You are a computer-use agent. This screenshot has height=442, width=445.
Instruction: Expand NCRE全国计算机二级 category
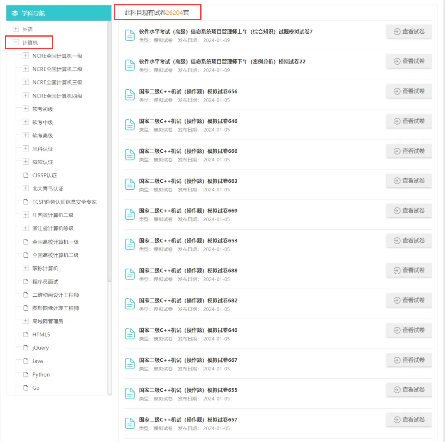26,69
